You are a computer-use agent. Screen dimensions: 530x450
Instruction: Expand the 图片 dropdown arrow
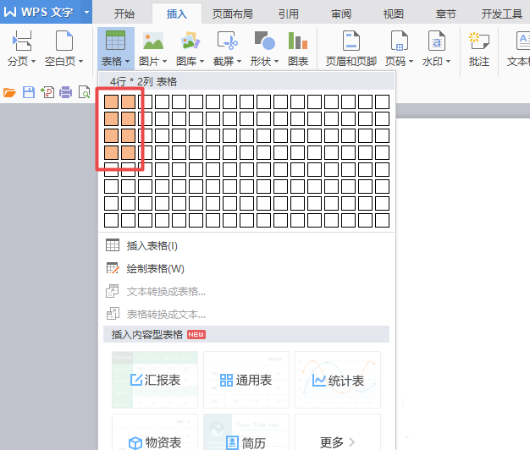(164, 62)
